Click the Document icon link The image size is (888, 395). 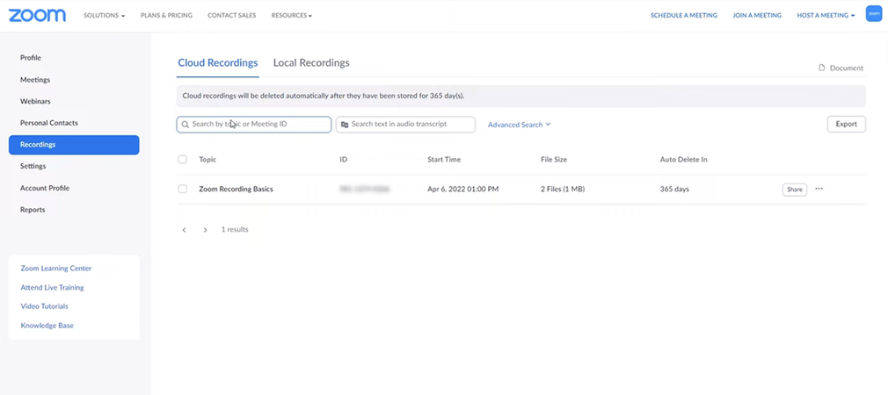coord(841,68)
